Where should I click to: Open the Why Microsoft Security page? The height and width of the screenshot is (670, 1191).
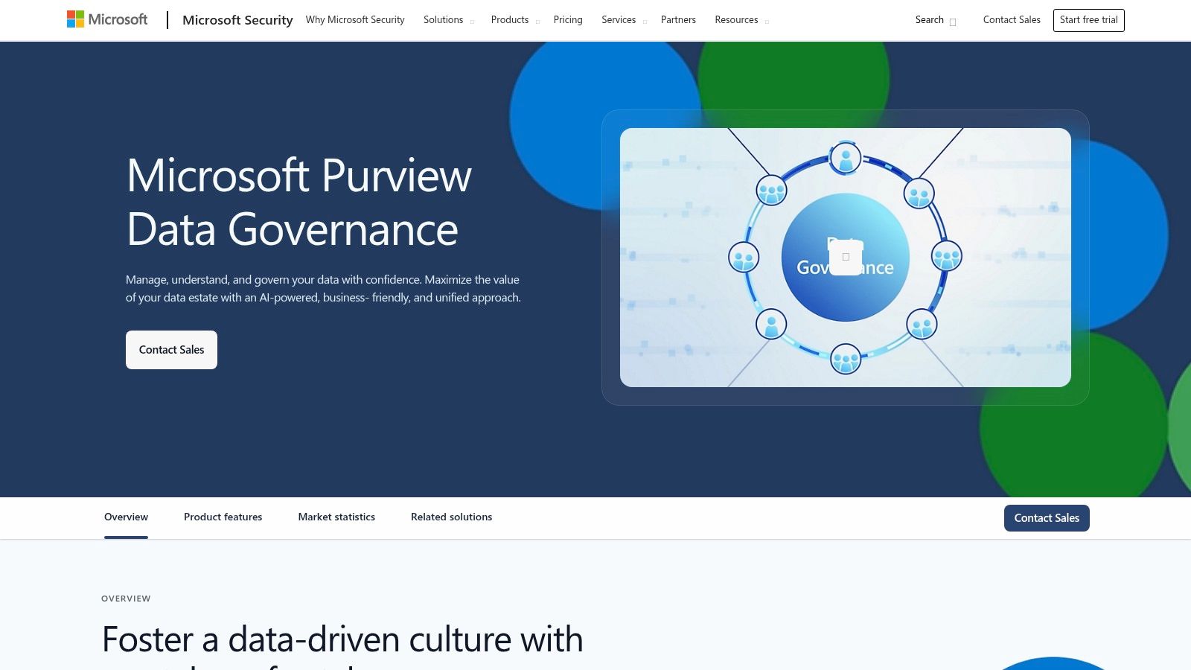click(354, 20)
